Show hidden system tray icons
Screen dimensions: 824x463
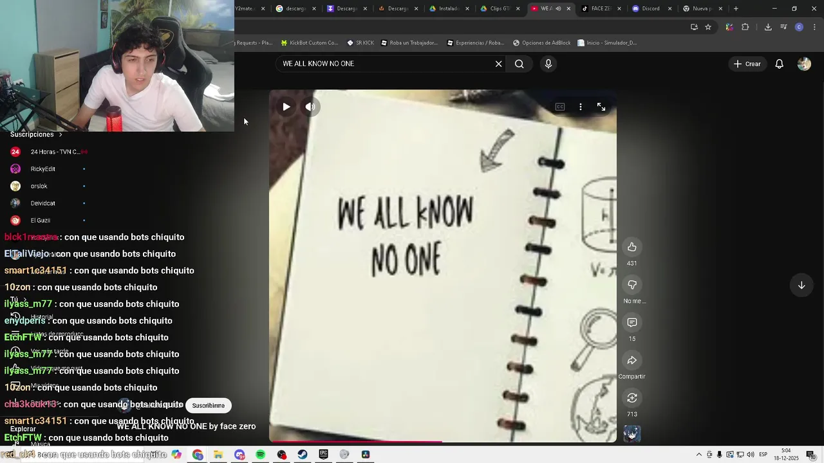click(699, 455)
